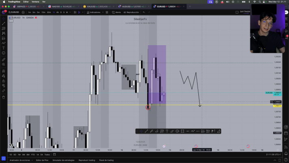
Task: Click the zoom in magnifier tool
Action: tap(4, 65)
